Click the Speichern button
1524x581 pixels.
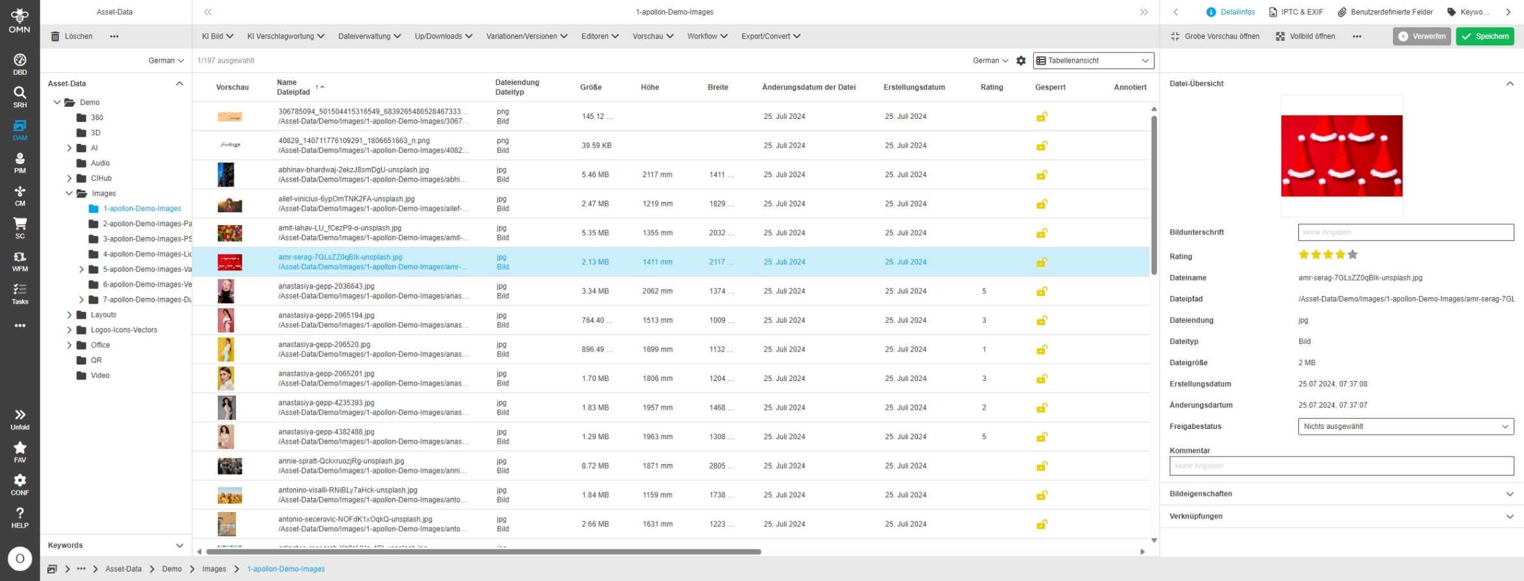[x=1484, y=36]
